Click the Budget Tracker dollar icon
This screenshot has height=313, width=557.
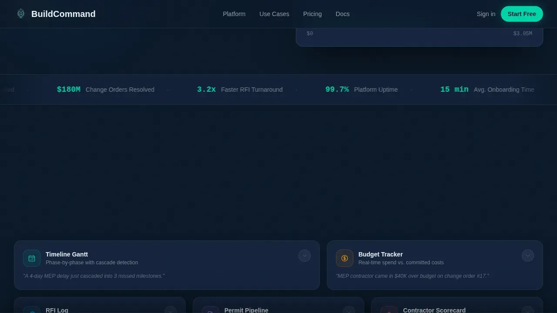coord(345,258)
